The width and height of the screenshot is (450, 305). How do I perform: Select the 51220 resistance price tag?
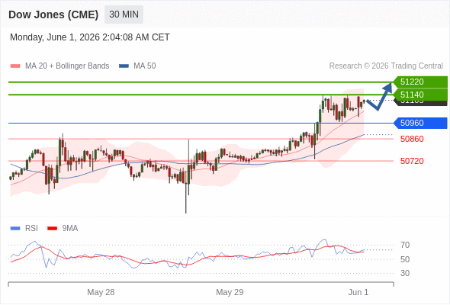[x=420, y=82]
